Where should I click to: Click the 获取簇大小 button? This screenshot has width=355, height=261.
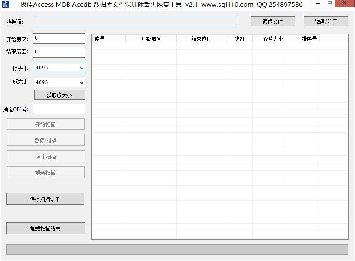59,95
